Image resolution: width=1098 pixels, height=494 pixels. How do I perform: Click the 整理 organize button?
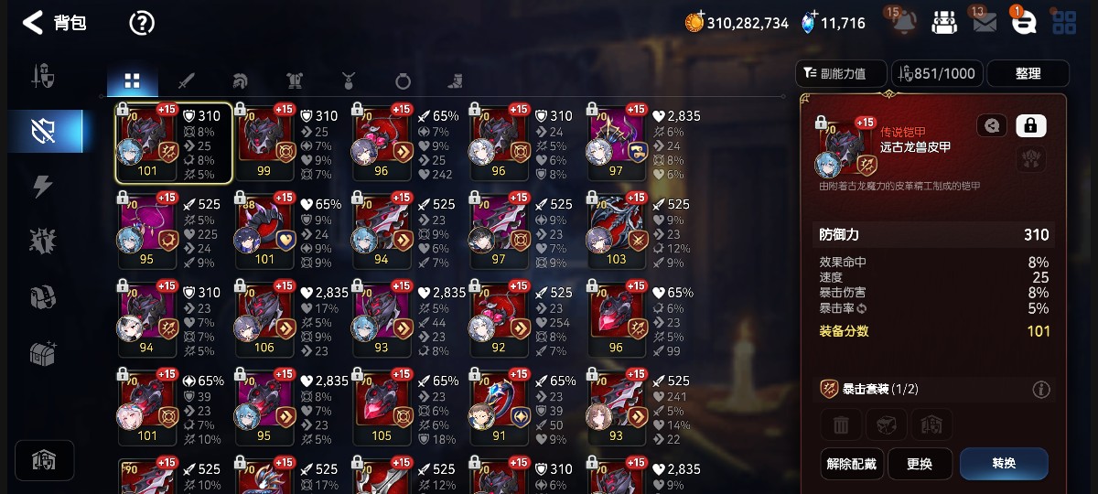1028,73
